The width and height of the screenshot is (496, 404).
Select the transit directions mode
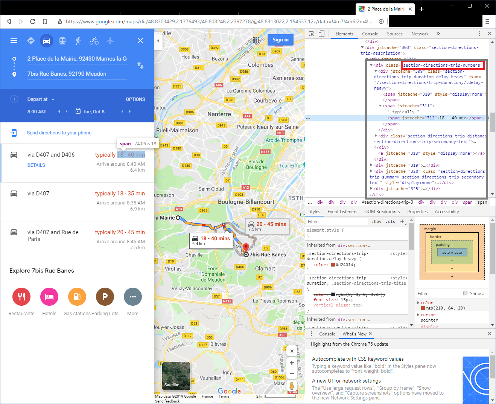tap(62, 40)
